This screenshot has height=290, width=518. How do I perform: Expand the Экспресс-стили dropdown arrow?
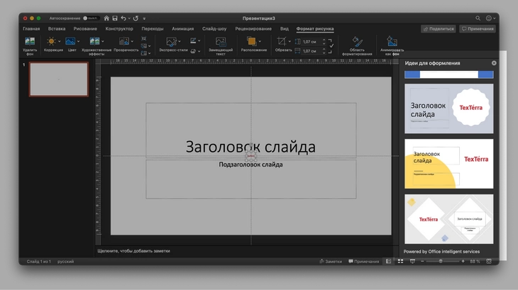tap(180, 42)
